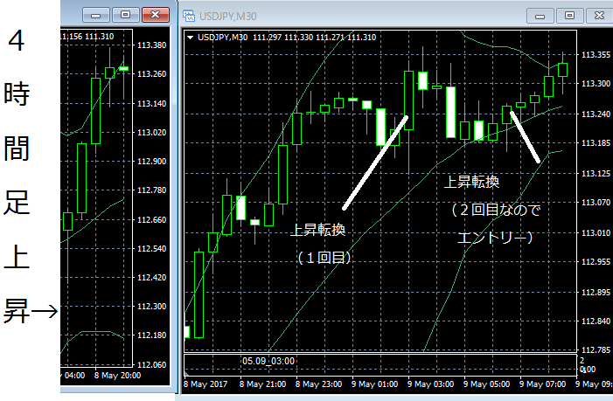
Task: Click the USDJPY,M30 window title text
Action: pos(228,17)
